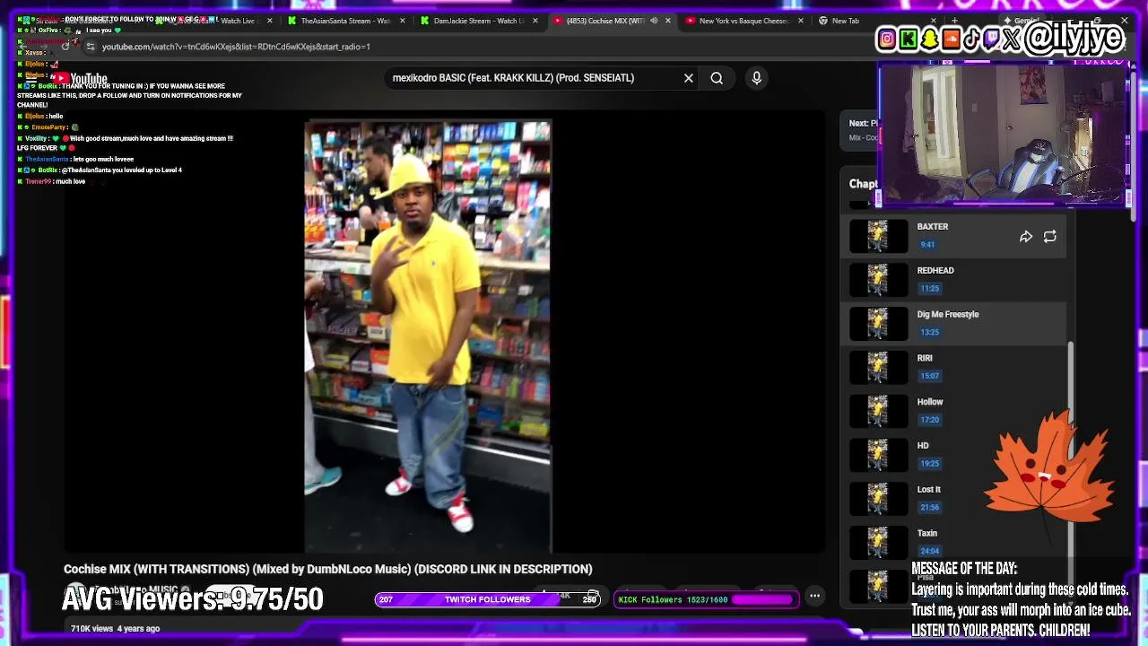This screenshot has height=646, width=1148.
Task: Click the 24:04 Taxin timestamp
Action: [x=929, y=551]
